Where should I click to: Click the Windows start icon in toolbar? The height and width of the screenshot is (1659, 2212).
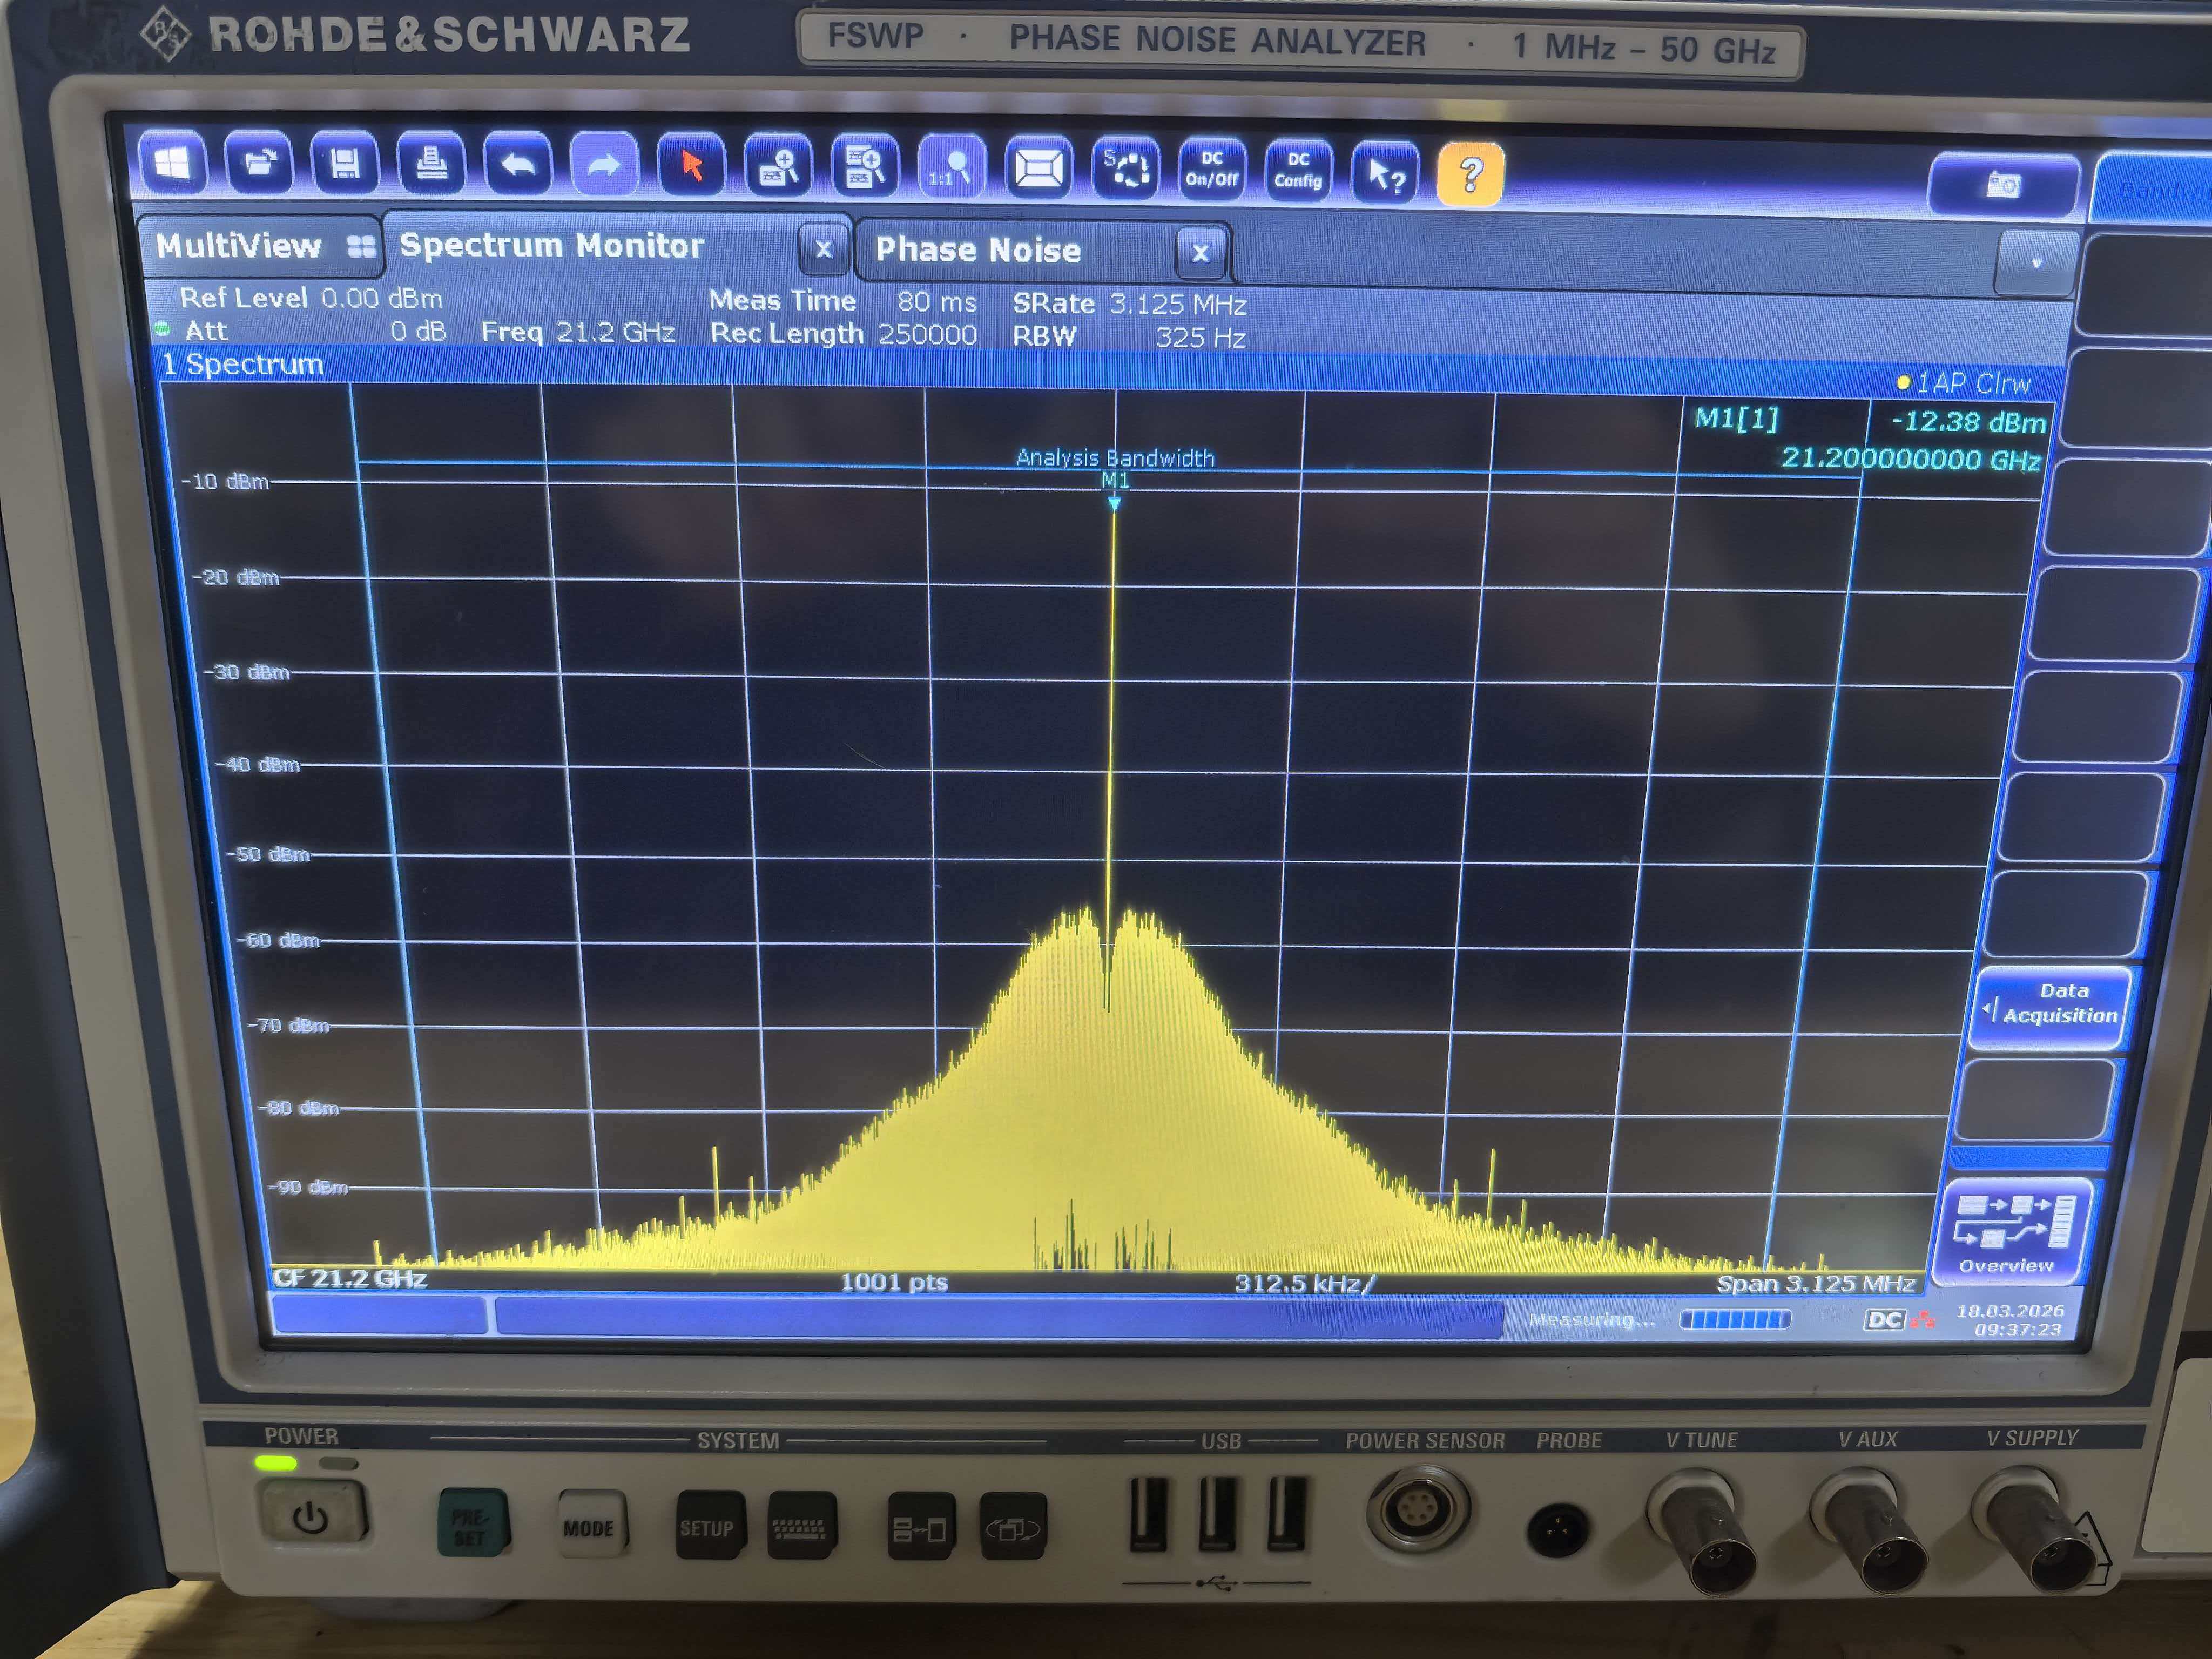[x=173, y=163]
